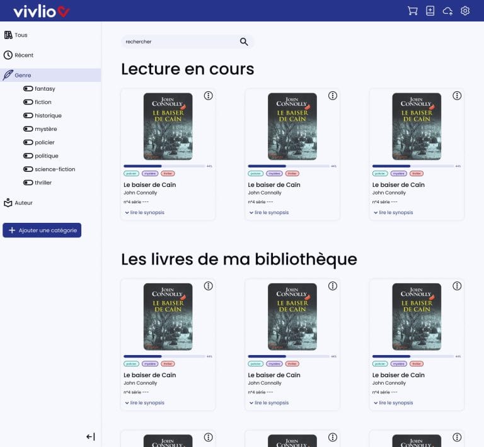Viewport: 484px width, 447px height.
Task: Toggle the fiction genre filter
Action: click(x=28, y=102)
